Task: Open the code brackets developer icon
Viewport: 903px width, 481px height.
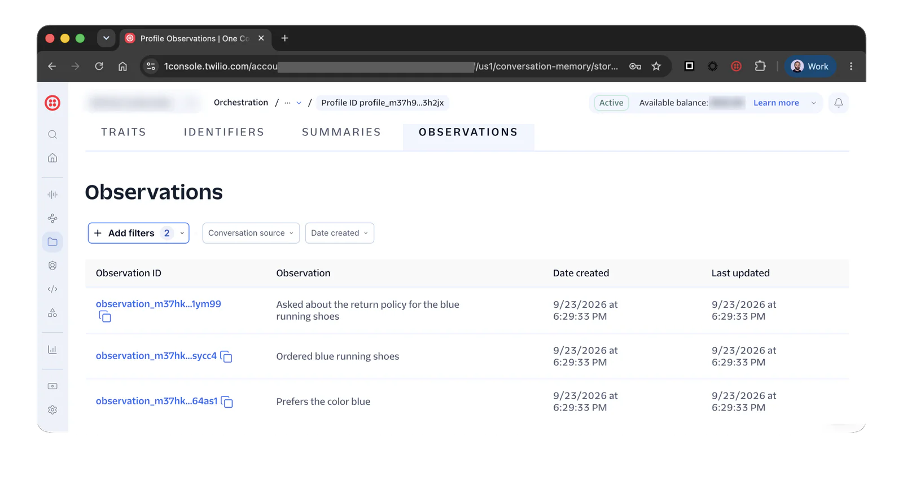Action: pyautogui.click(x=52, y=289)
